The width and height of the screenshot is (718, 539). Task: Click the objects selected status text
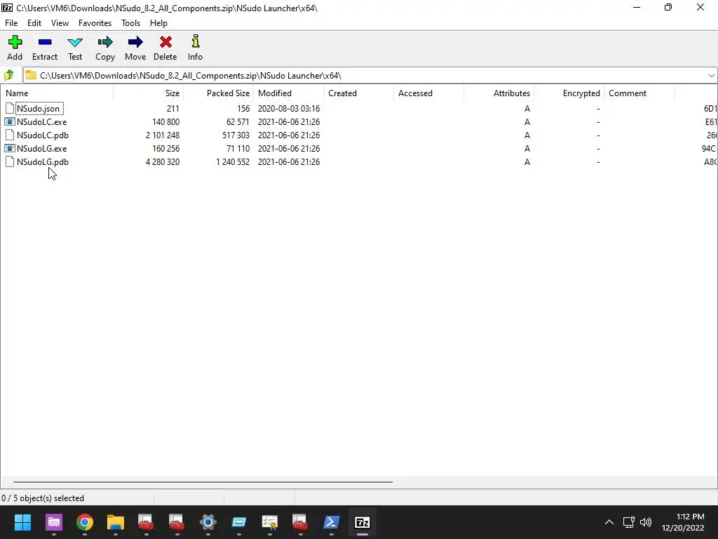43,498
